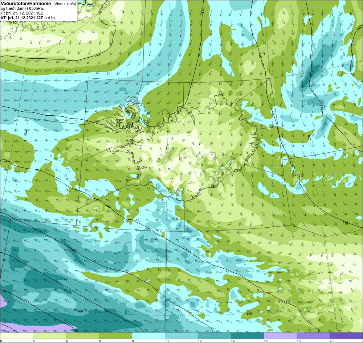
Task: Click the legend tick label '12'
Action: point(200,341)
